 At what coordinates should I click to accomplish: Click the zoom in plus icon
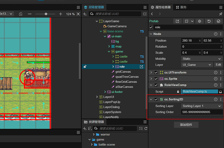tap(61, 14)
